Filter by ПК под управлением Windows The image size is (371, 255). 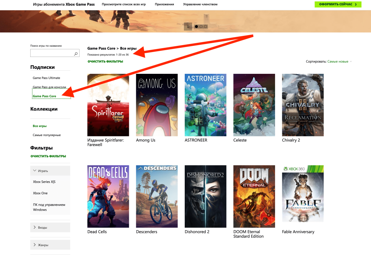tap(49, 207)
